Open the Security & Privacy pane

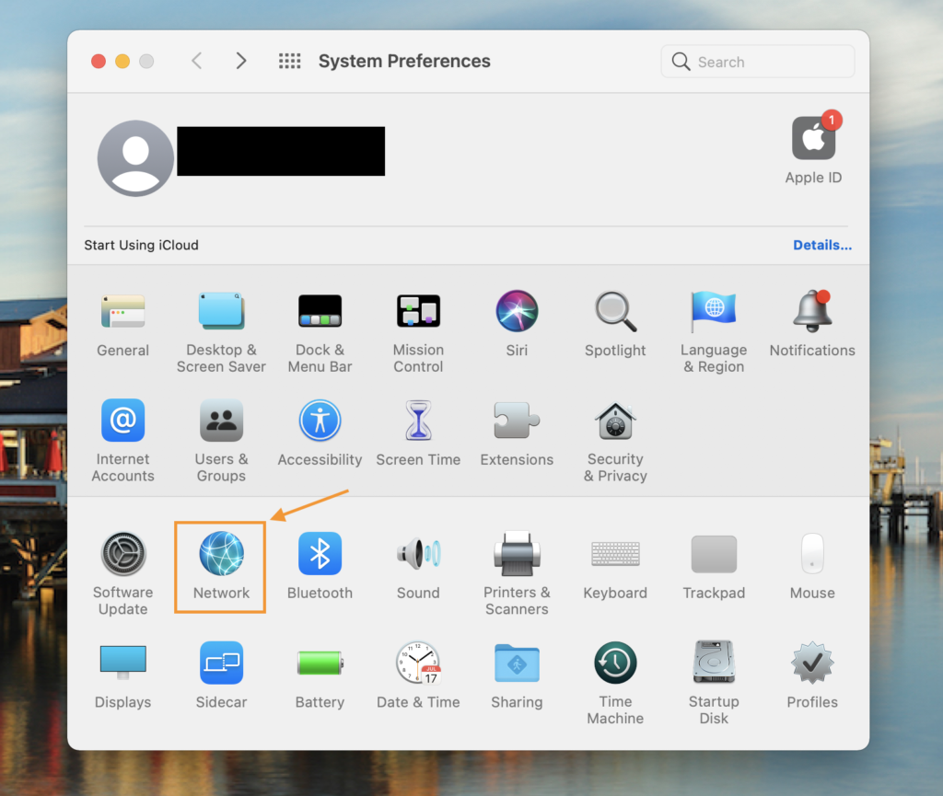click(615, 422)
